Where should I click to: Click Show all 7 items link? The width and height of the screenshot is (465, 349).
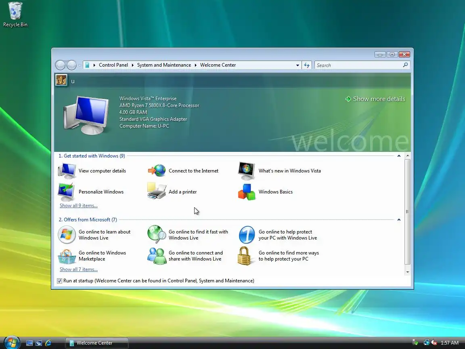coord(79,269)
